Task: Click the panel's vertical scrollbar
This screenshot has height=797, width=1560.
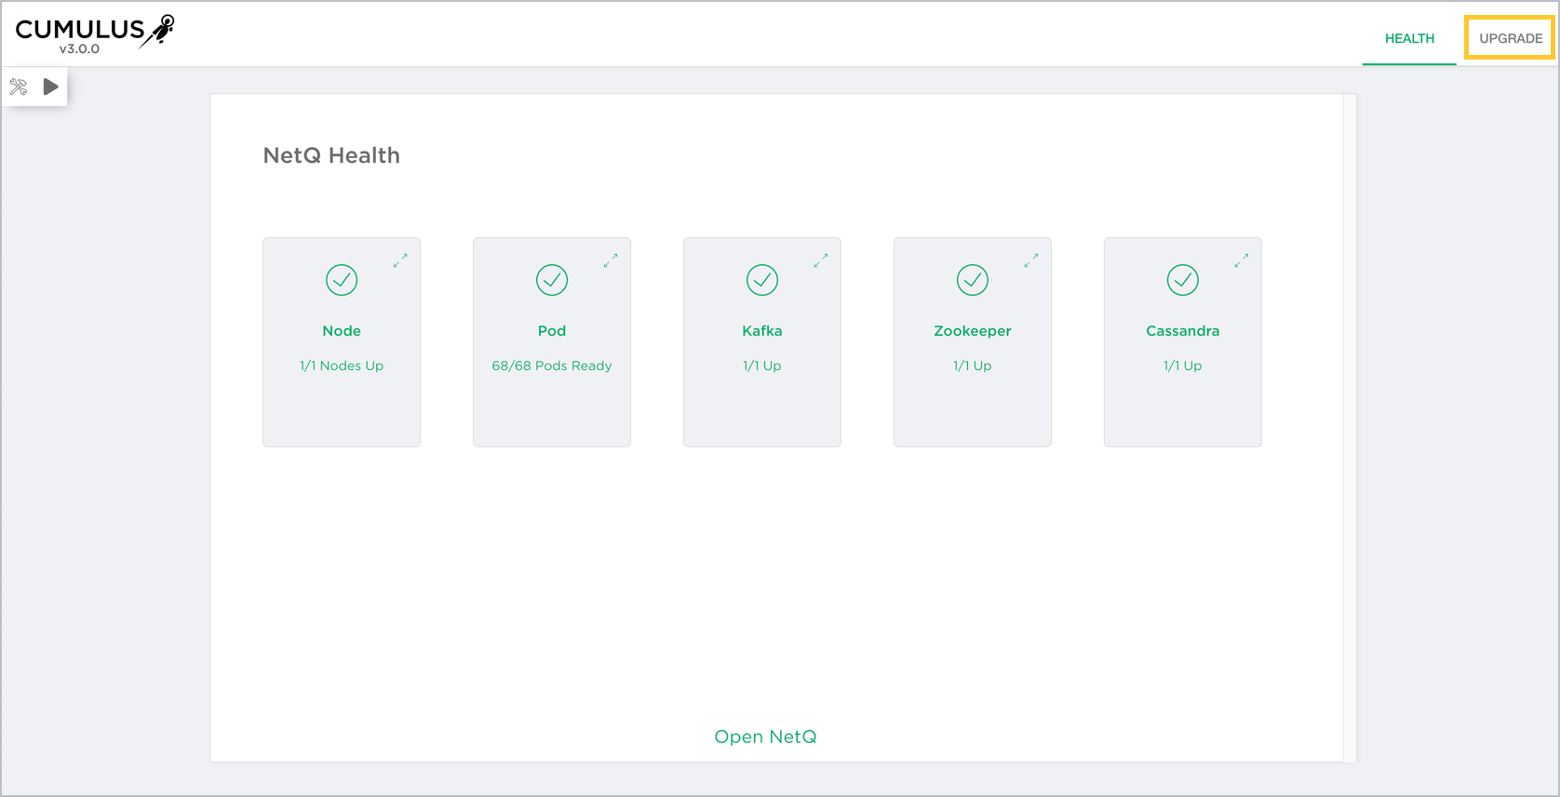Action: point(1350,428)
